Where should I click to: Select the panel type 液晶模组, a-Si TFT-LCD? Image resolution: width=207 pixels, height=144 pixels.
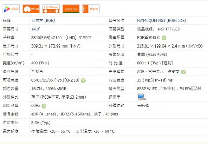(159, 29)
